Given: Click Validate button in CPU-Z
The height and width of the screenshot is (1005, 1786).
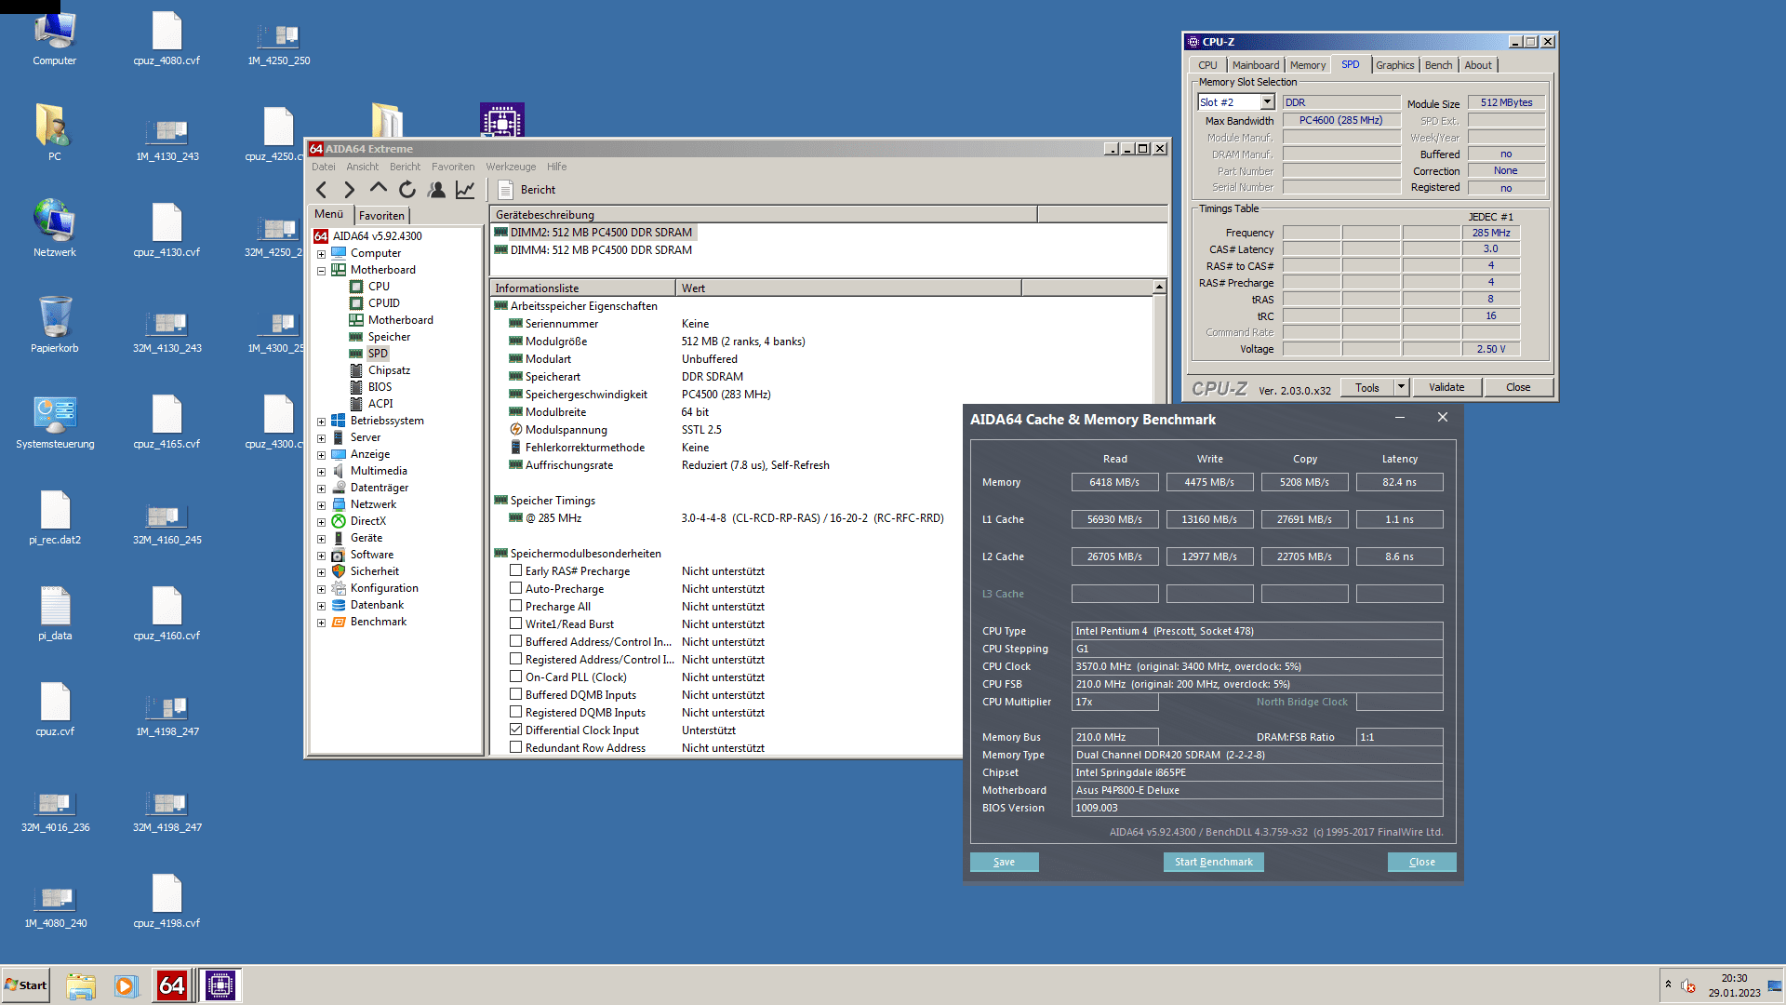Looking at the screenshot, I should (1446, 387).
